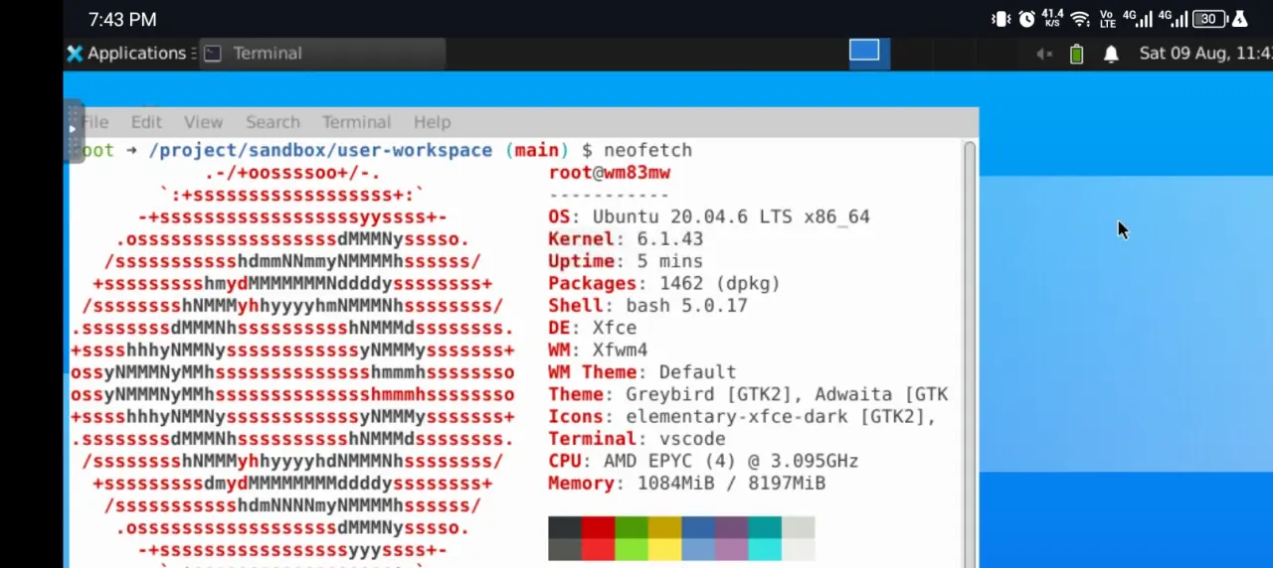Click the 'CPU: AMD EPYC' line
1273x568 pixels.
tap(703, 461)
